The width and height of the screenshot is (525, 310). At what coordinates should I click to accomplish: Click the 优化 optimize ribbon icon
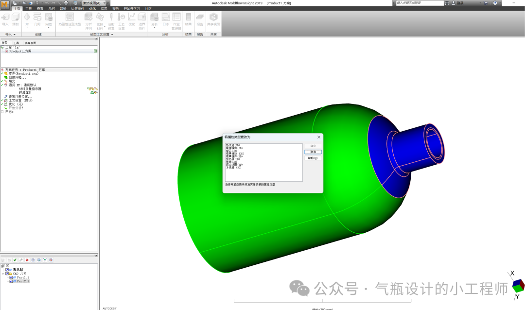pos(132,17)
